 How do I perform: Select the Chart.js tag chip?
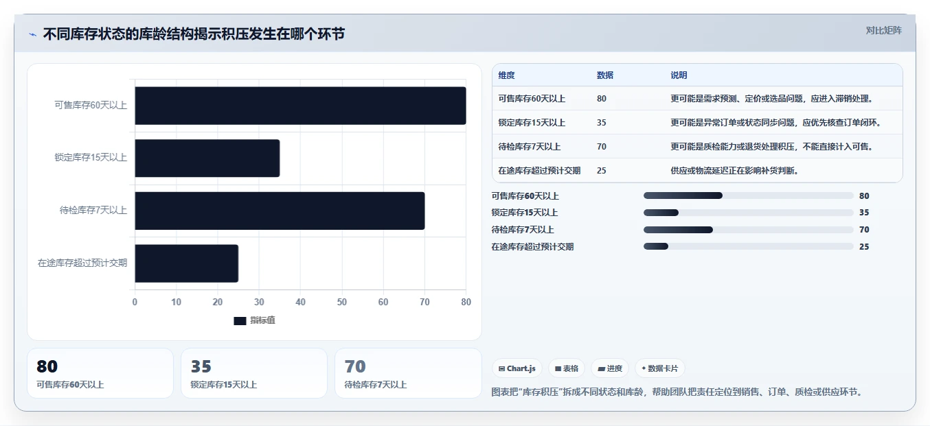point(517,368)
